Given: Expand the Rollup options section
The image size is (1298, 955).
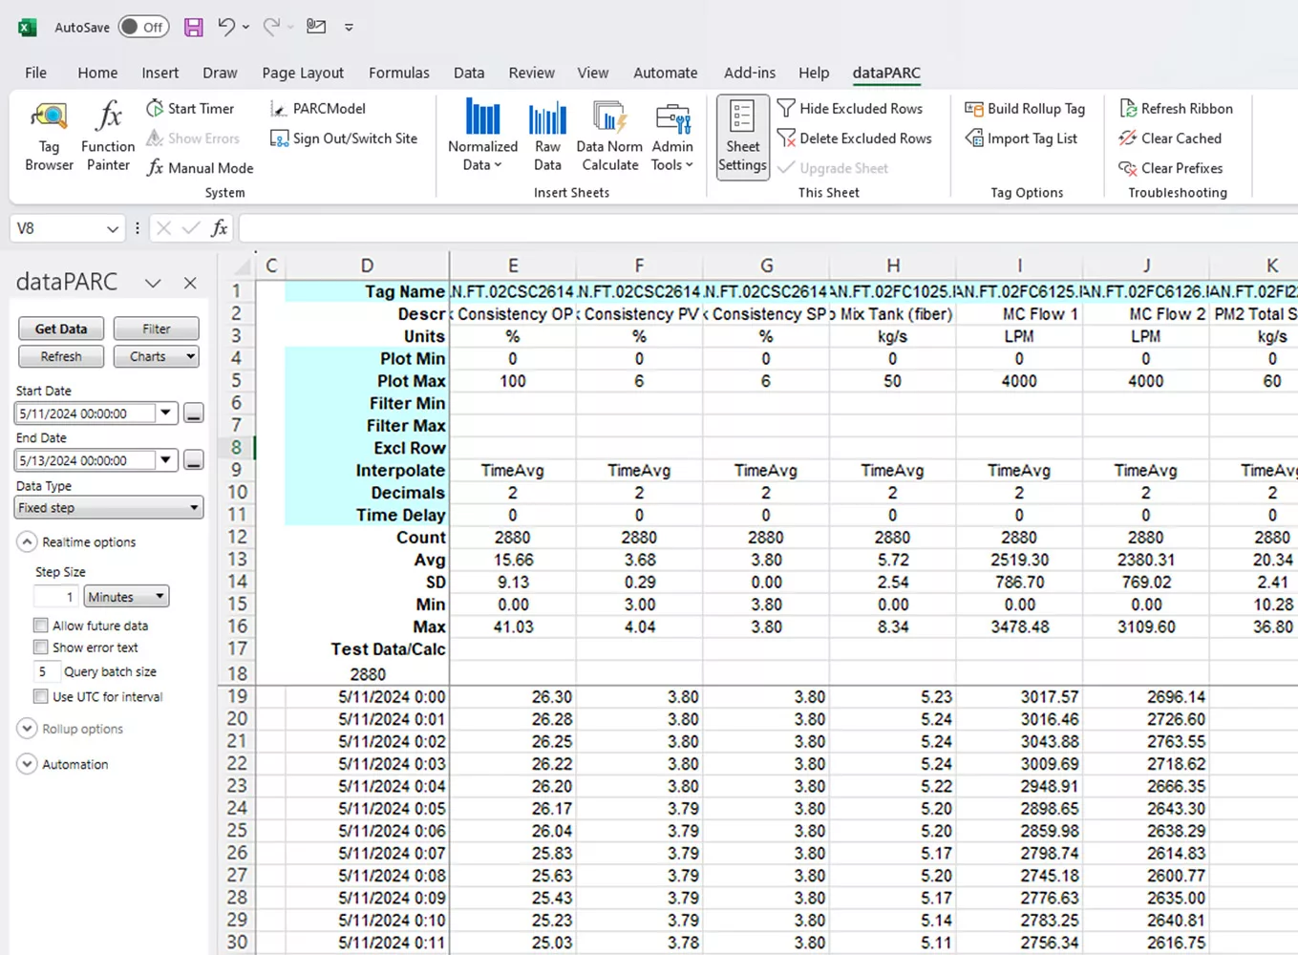Looking at the screenshot, I should pos(27,729).
